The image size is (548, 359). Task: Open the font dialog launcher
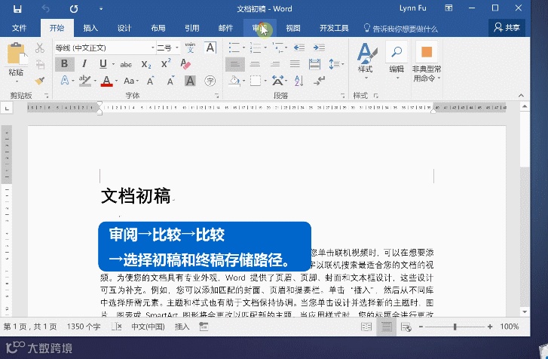click(216, 96)
